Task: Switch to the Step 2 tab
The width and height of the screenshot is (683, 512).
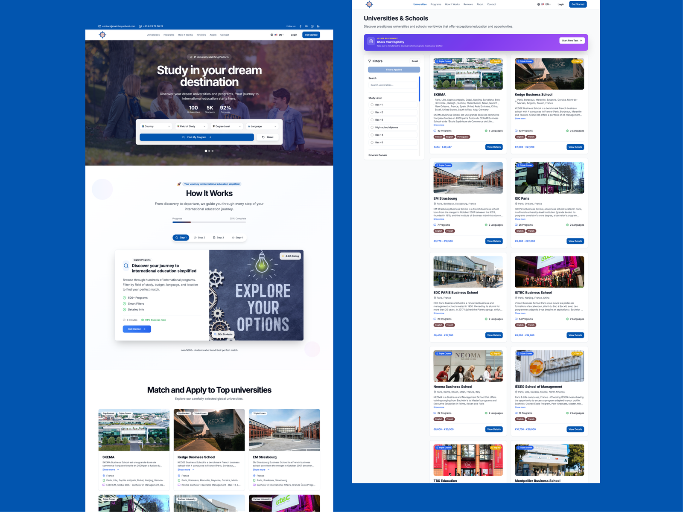Action: [x=199, y=238]
